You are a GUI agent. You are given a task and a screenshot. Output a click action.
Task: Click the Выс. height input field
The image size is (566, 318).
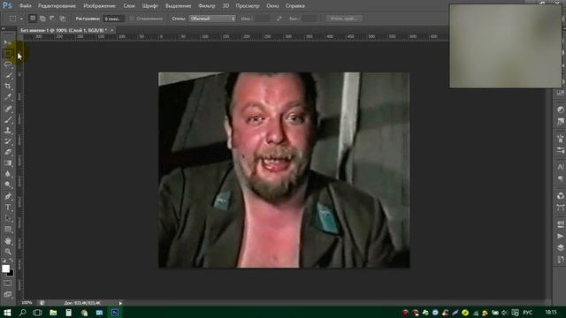(x=310, y=19)
